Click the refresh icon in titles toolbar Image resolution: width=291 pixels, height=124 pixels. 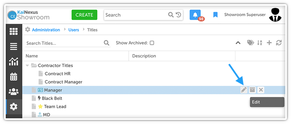point(279,43)
